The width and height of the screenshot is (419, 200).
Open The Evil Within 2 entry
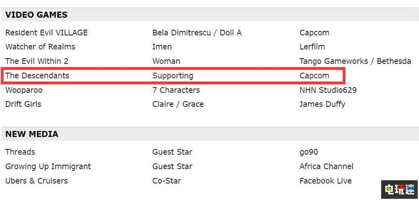coord(37,61)
